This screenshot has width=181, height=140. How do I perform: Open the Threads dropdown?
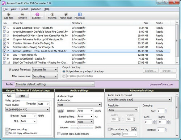click(43, 104)
